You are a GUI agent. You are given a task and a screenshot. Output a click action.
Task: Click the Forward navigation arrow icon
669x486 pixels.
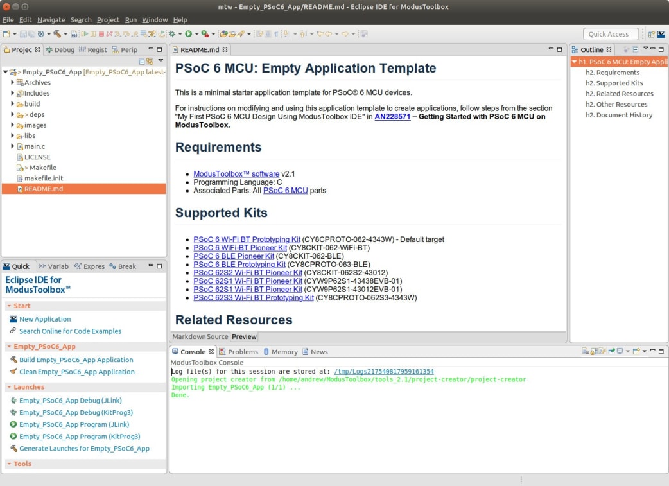click(345, 34)
